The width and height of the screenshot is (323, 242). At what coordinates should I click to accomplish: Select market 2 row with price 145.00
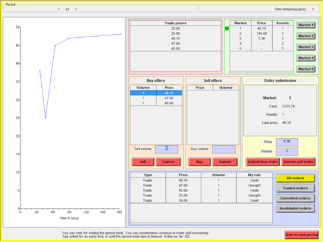tap(262, 33)
